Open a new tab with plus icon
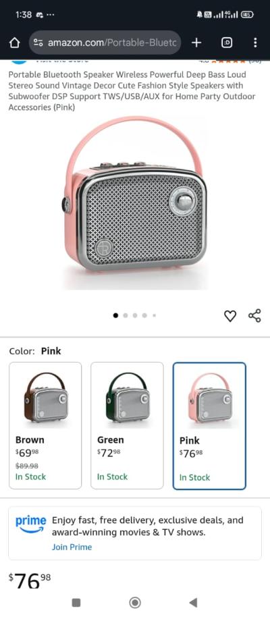The width and height of the screenshot is (270, 617). 196,43
